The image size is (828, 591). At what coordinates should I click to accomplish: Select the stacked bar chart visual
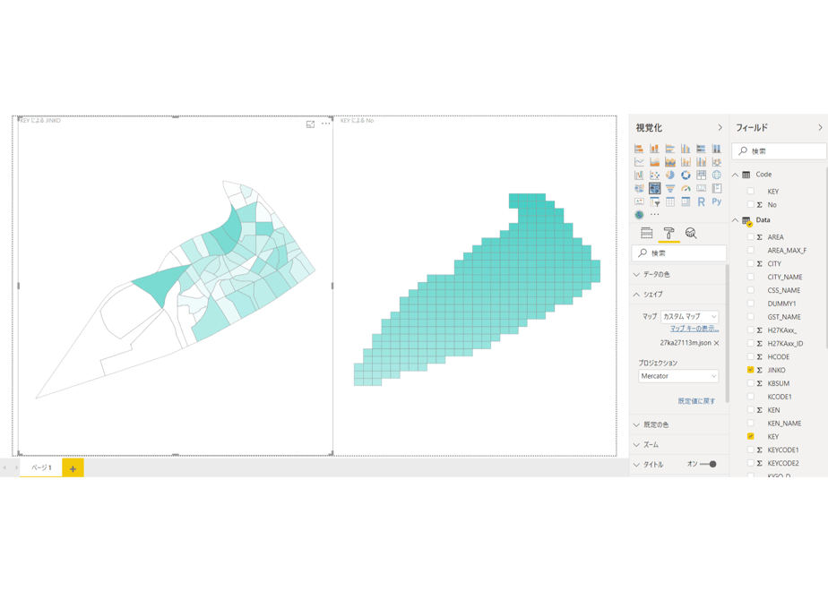point(639,149)
